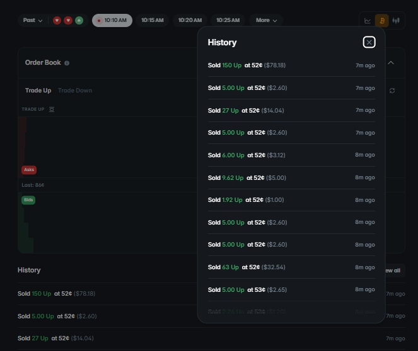Image resolution: width=418 pixels, height=351 pixels.
Task: Select the Bitcoin chart icon
Action: pyautogui.click(x=381, y=21)
